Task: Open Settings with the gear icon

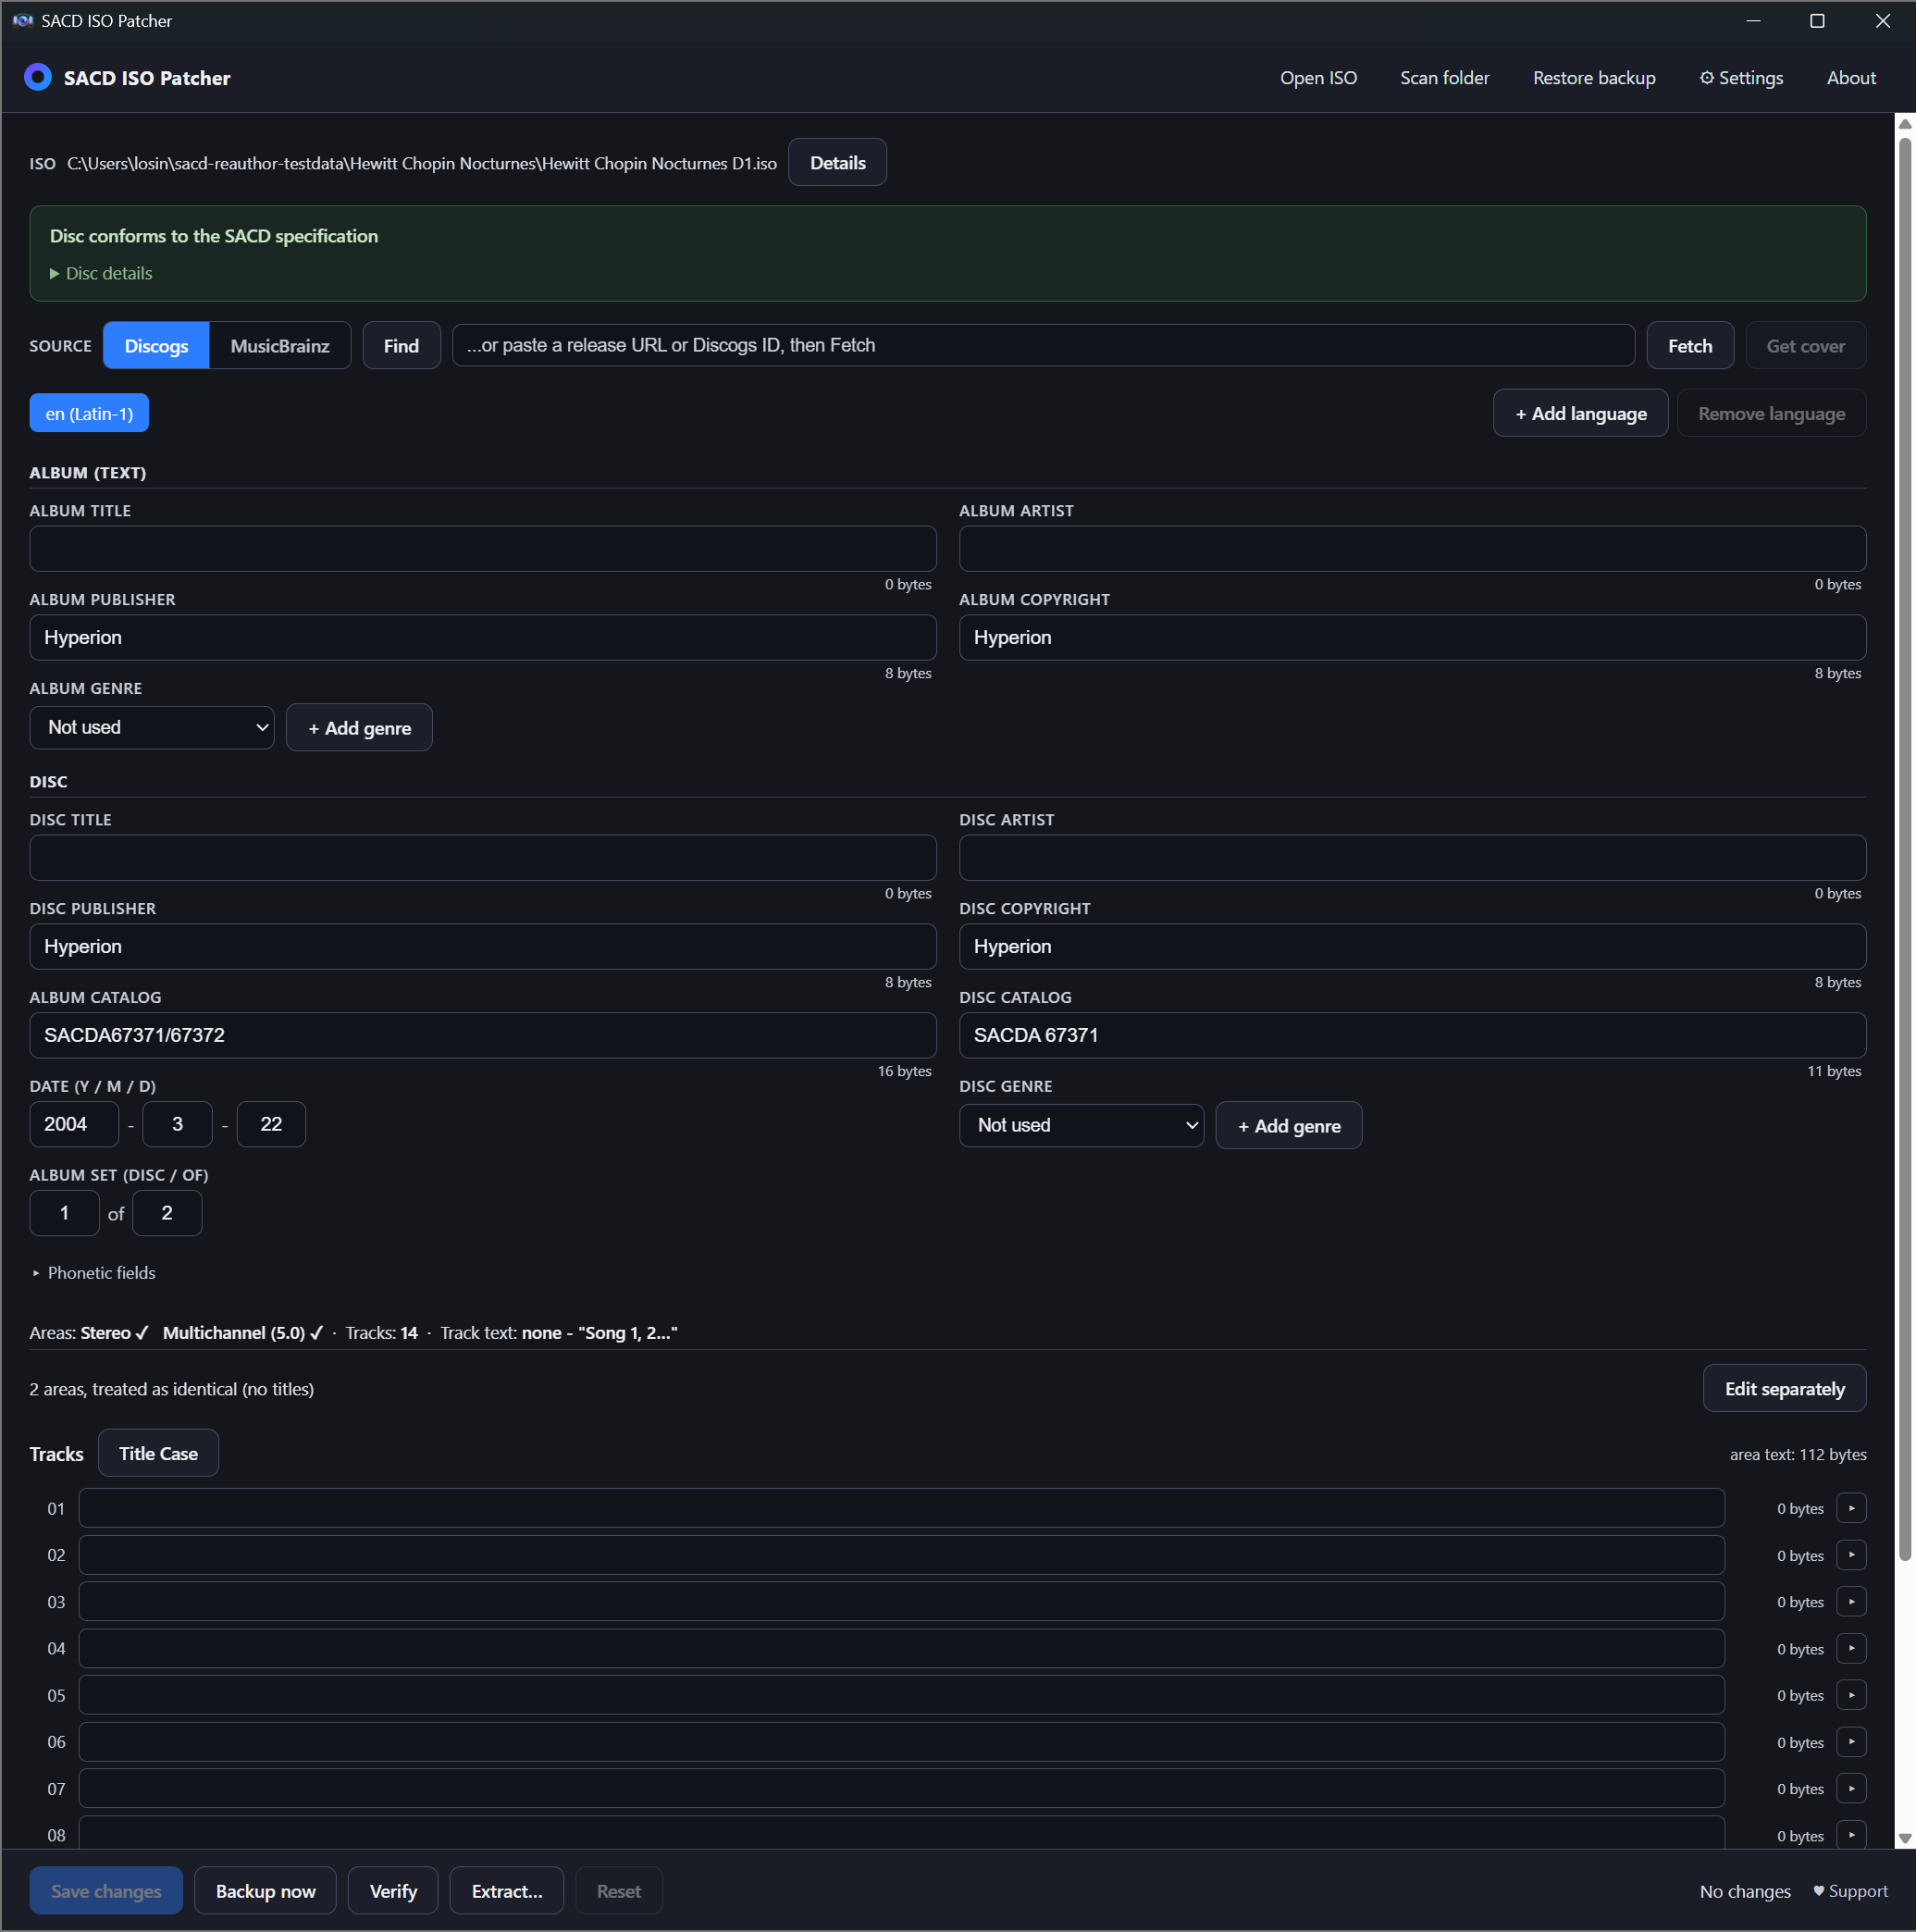Action: [1740, 77]
